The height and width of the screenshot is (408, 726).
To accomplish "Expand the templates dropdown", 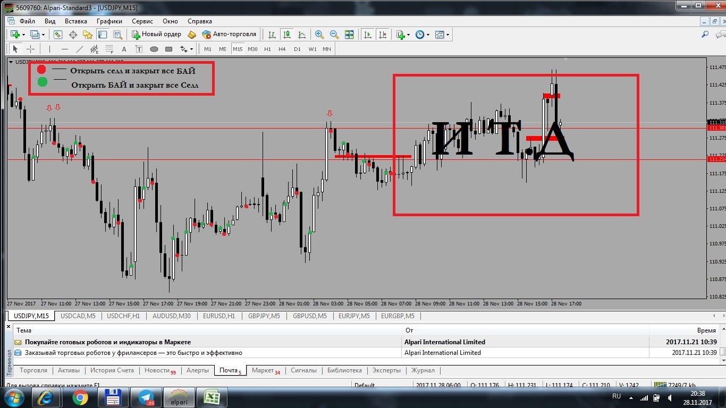I will [448, 35].
